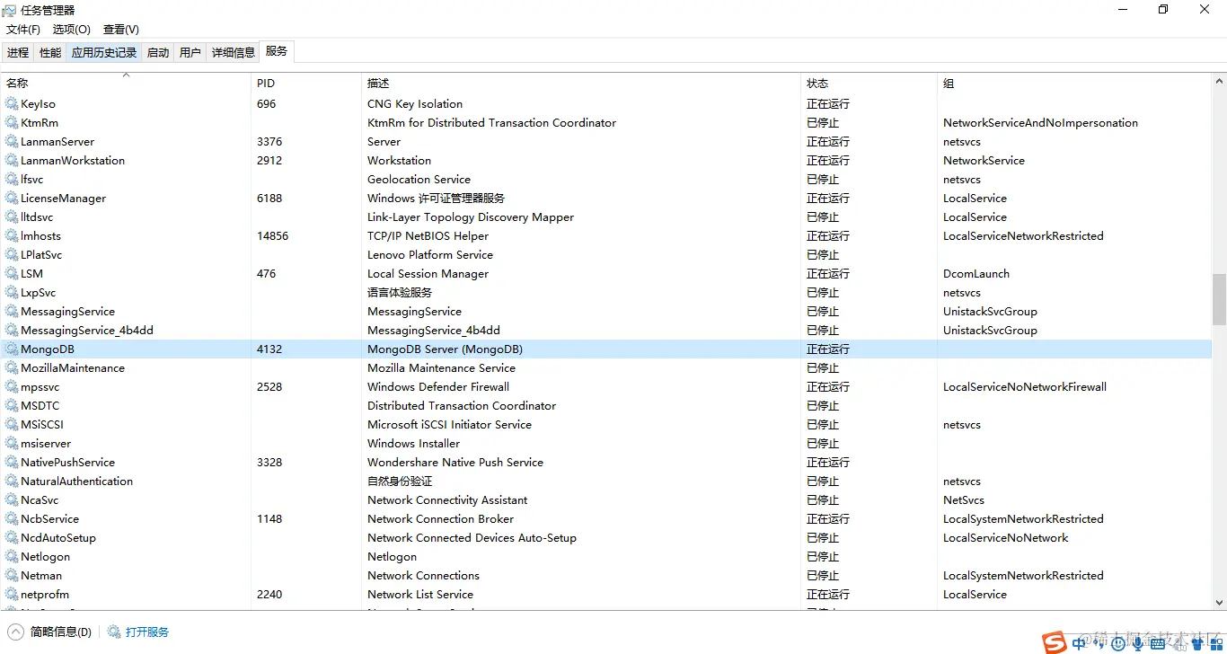Screen dimensions: 1227x654
Task: Click the service icon beside lfsvc
Action: coord(12,180)
